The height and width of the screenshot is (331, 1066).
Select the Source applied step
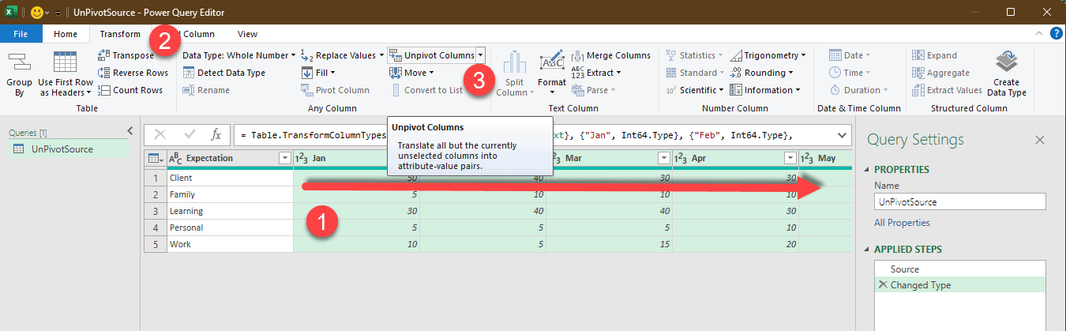960,269
